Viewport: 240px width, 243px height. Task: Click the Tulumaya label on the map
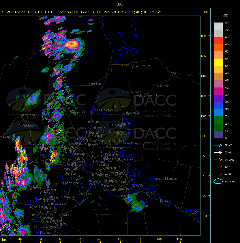98,127
